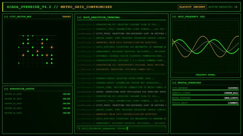Viewport: 243px width, 136px height.
Task: Click ONLINE status of SECTOR_02_GRID
Action: (66, 99)
